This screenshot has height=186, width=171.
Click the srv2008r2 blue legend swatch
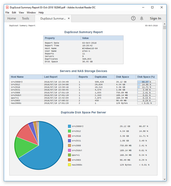pyautogui.click(x=70, y=126)
